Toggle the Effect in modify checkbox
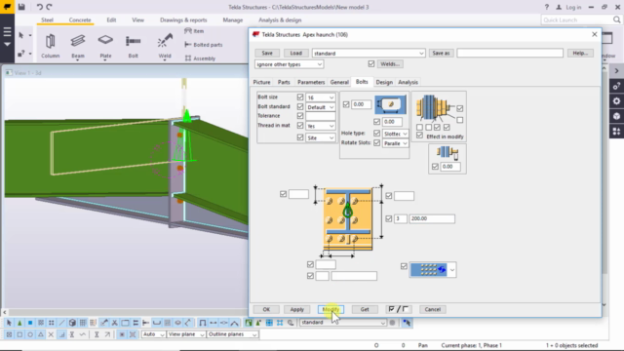The image size is (624, 351). point(419,136)
